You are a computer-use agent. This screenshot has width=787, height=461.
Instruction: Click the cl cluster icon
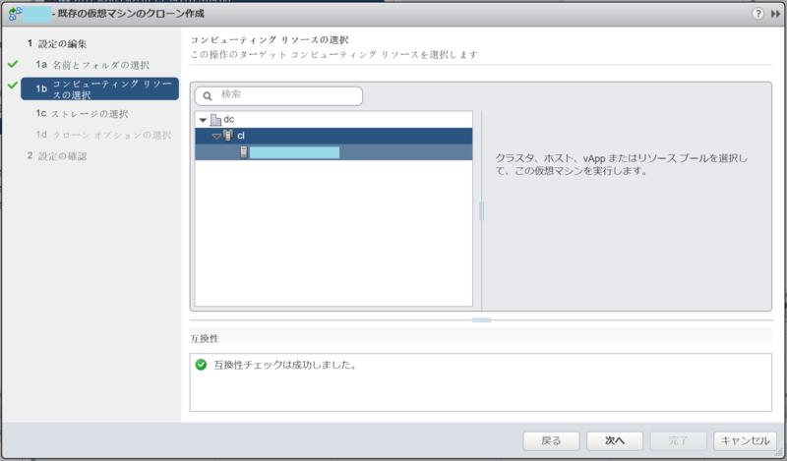tap(228, 136)
